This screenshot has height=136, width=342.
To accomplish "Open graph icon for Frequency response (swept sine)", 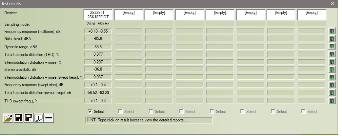I will click(x=332, y=85).
